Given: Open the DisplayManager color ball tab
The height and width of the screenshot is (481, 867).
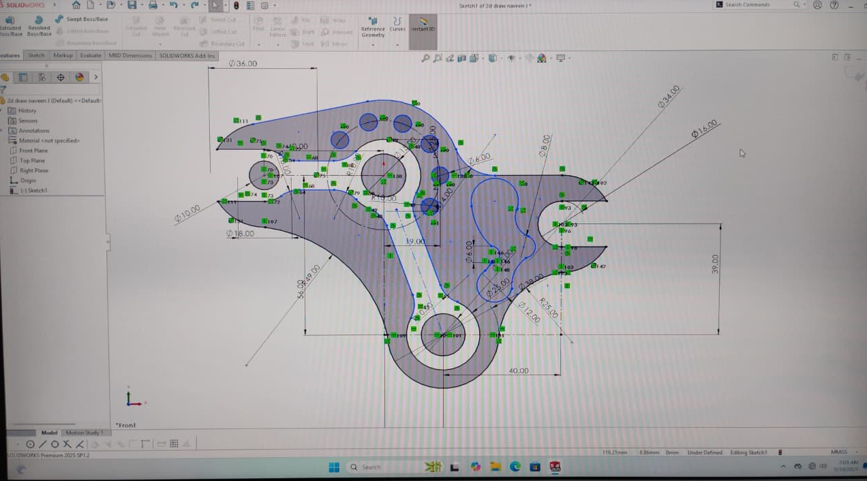Looking at the screenshot, I should click(79, 78).
